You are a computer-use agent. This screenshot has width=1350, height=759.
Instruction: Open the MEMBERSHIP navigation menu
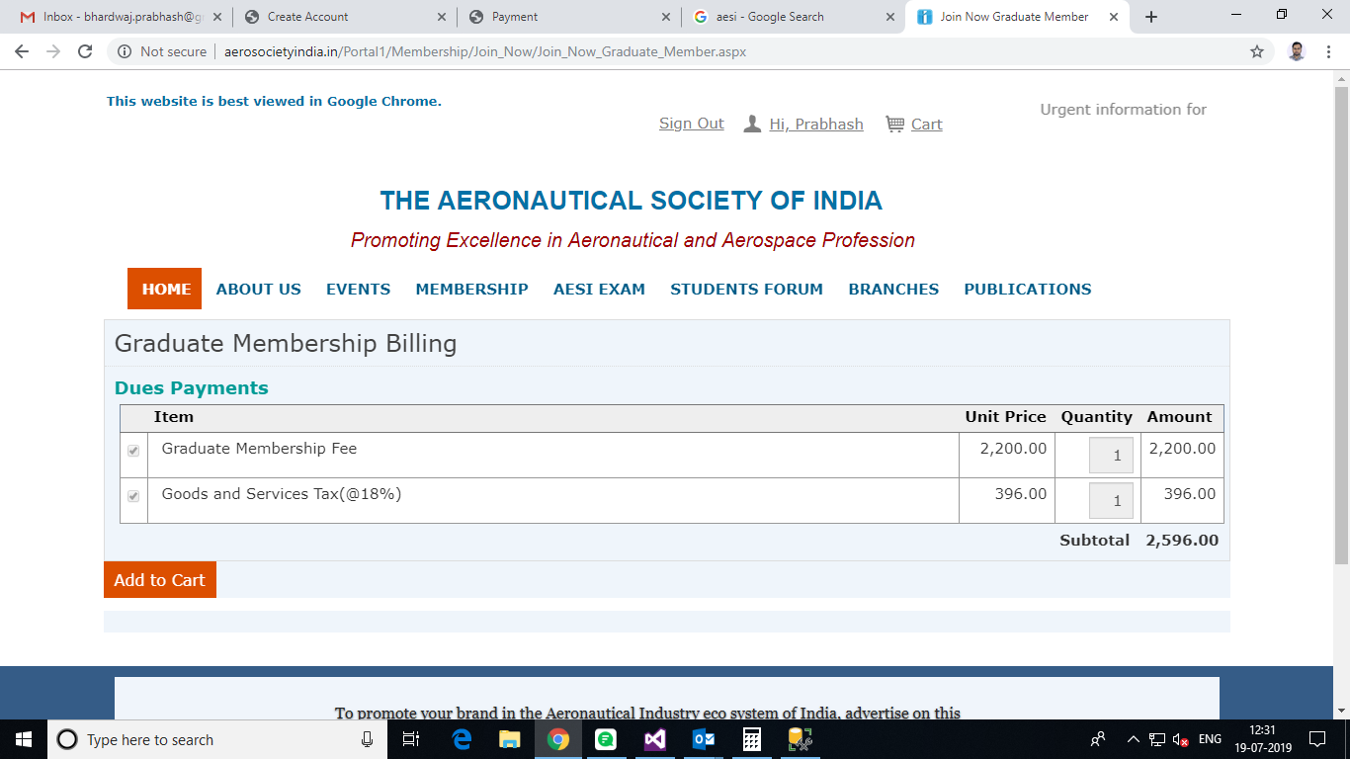471,289
